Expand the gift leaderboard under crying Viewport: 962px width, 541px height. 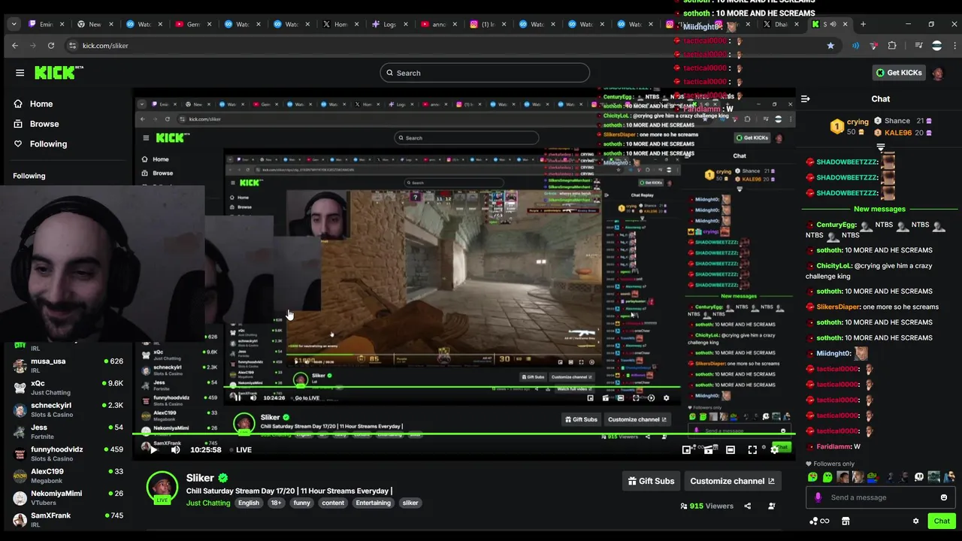click(881, 148)
